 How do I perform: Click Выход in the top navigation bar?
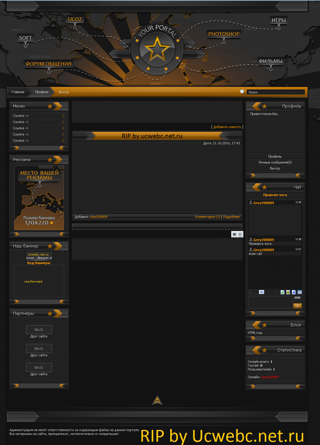coord(64,92)
